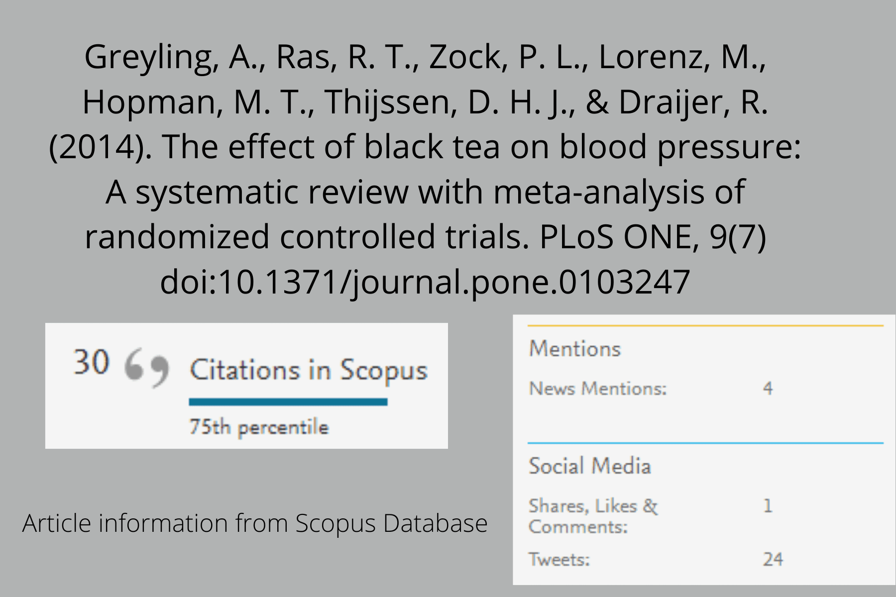Click the Tweets count 24
The height and width of the screenshot is (597, 896).
point(773,560)
